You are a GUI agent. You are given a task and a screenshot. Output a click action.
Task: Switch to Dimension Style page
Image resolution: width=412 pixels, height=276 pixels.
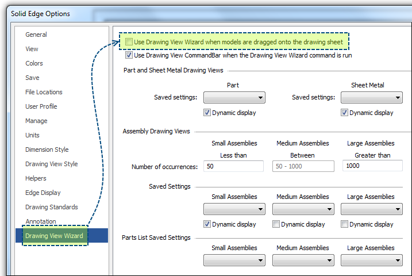tap(47, 149)
